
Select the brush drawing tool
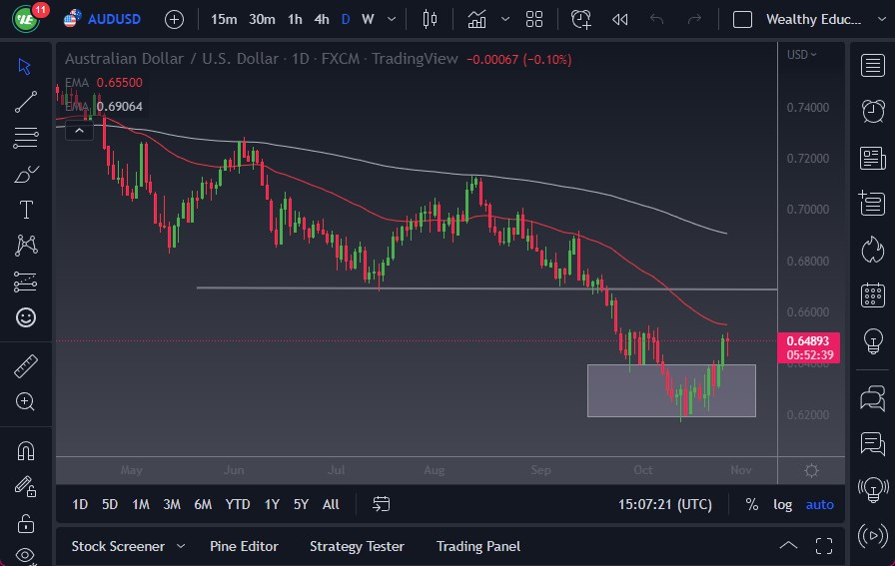point(26,174)
